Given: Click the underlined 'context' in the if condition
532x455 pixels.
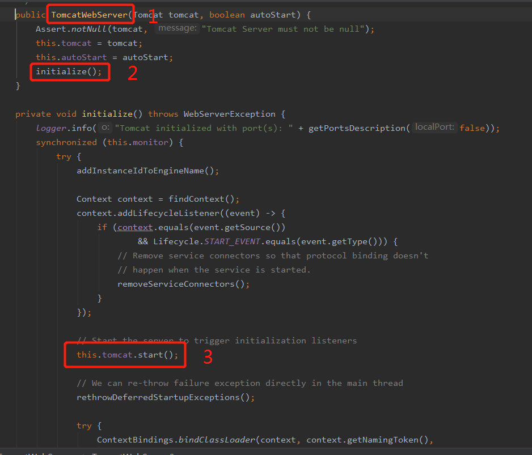Looking at the screenshot, I should [x=135, y=227].
